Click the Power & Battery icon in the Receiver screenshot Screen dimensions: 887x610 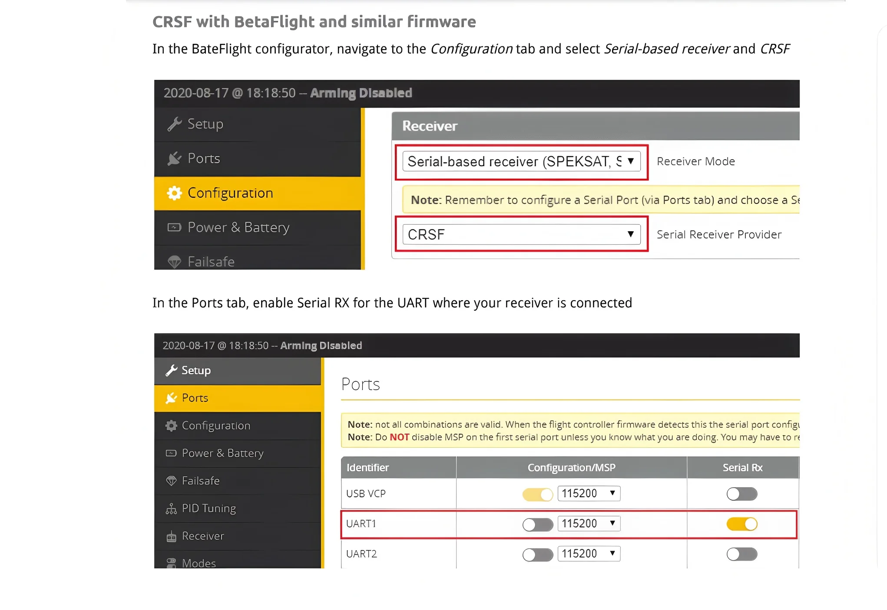click(x=174, y=227)
